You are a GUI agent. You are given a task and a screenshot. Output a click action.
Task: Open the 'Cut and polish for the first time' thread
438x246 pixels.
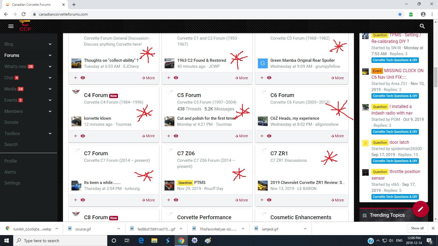tap(206, 118)
